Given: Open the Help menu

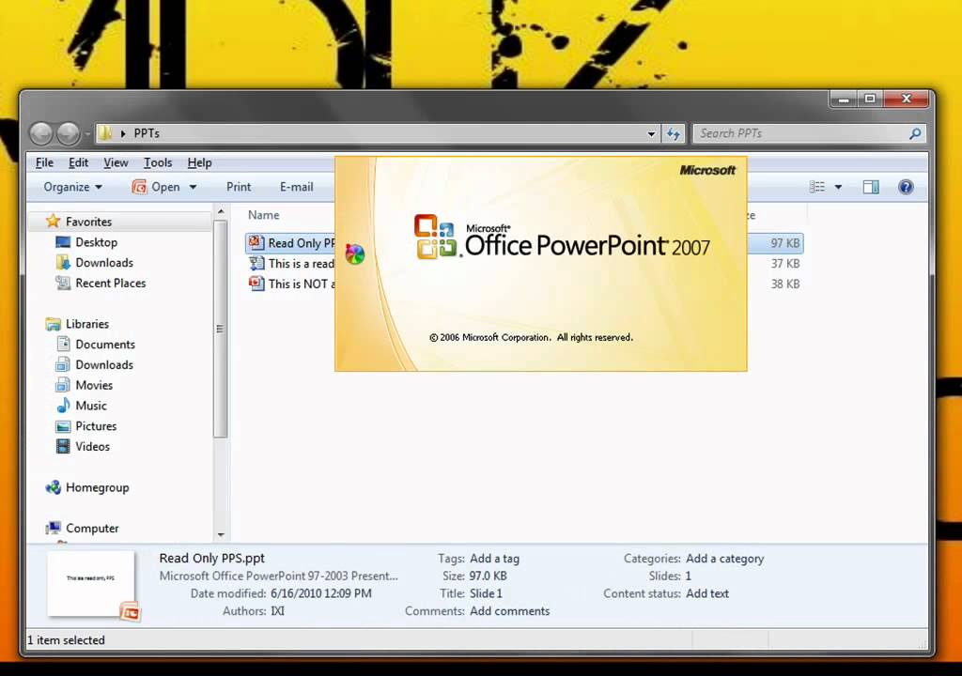Looking at the screenshot, I should tap(199, 162).
